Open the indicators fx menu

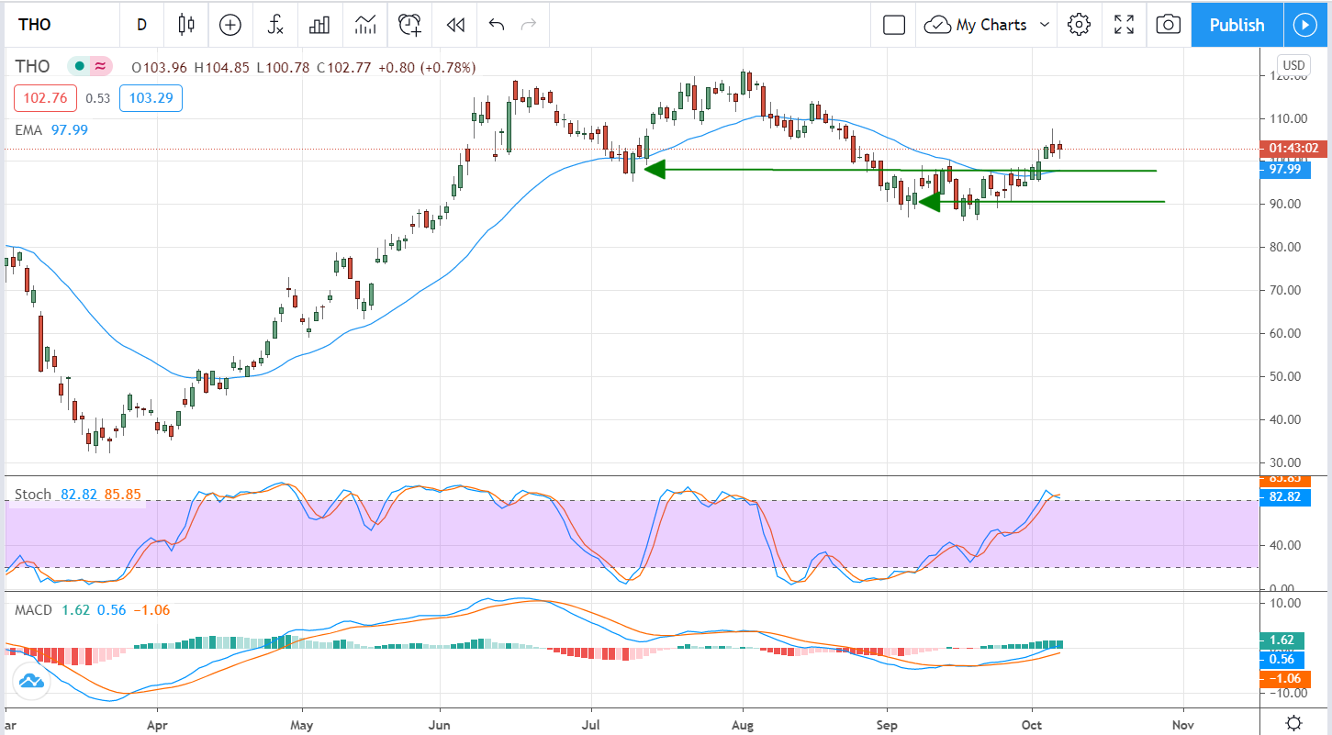point(275,25)
